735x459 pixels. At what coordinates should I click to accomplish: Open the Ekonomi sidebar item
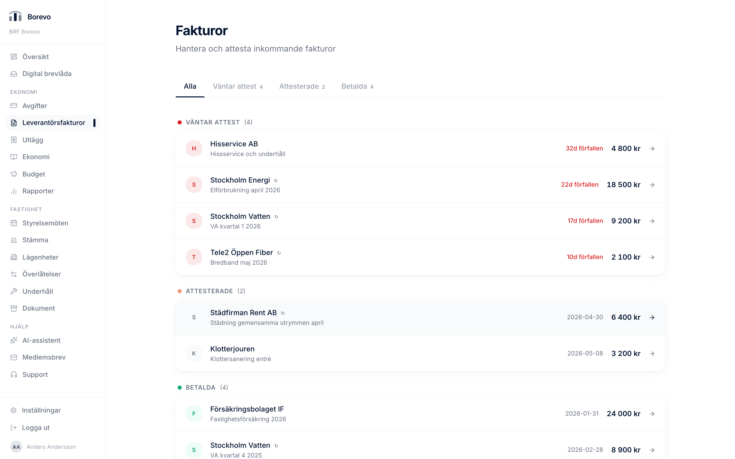point(53,157)
